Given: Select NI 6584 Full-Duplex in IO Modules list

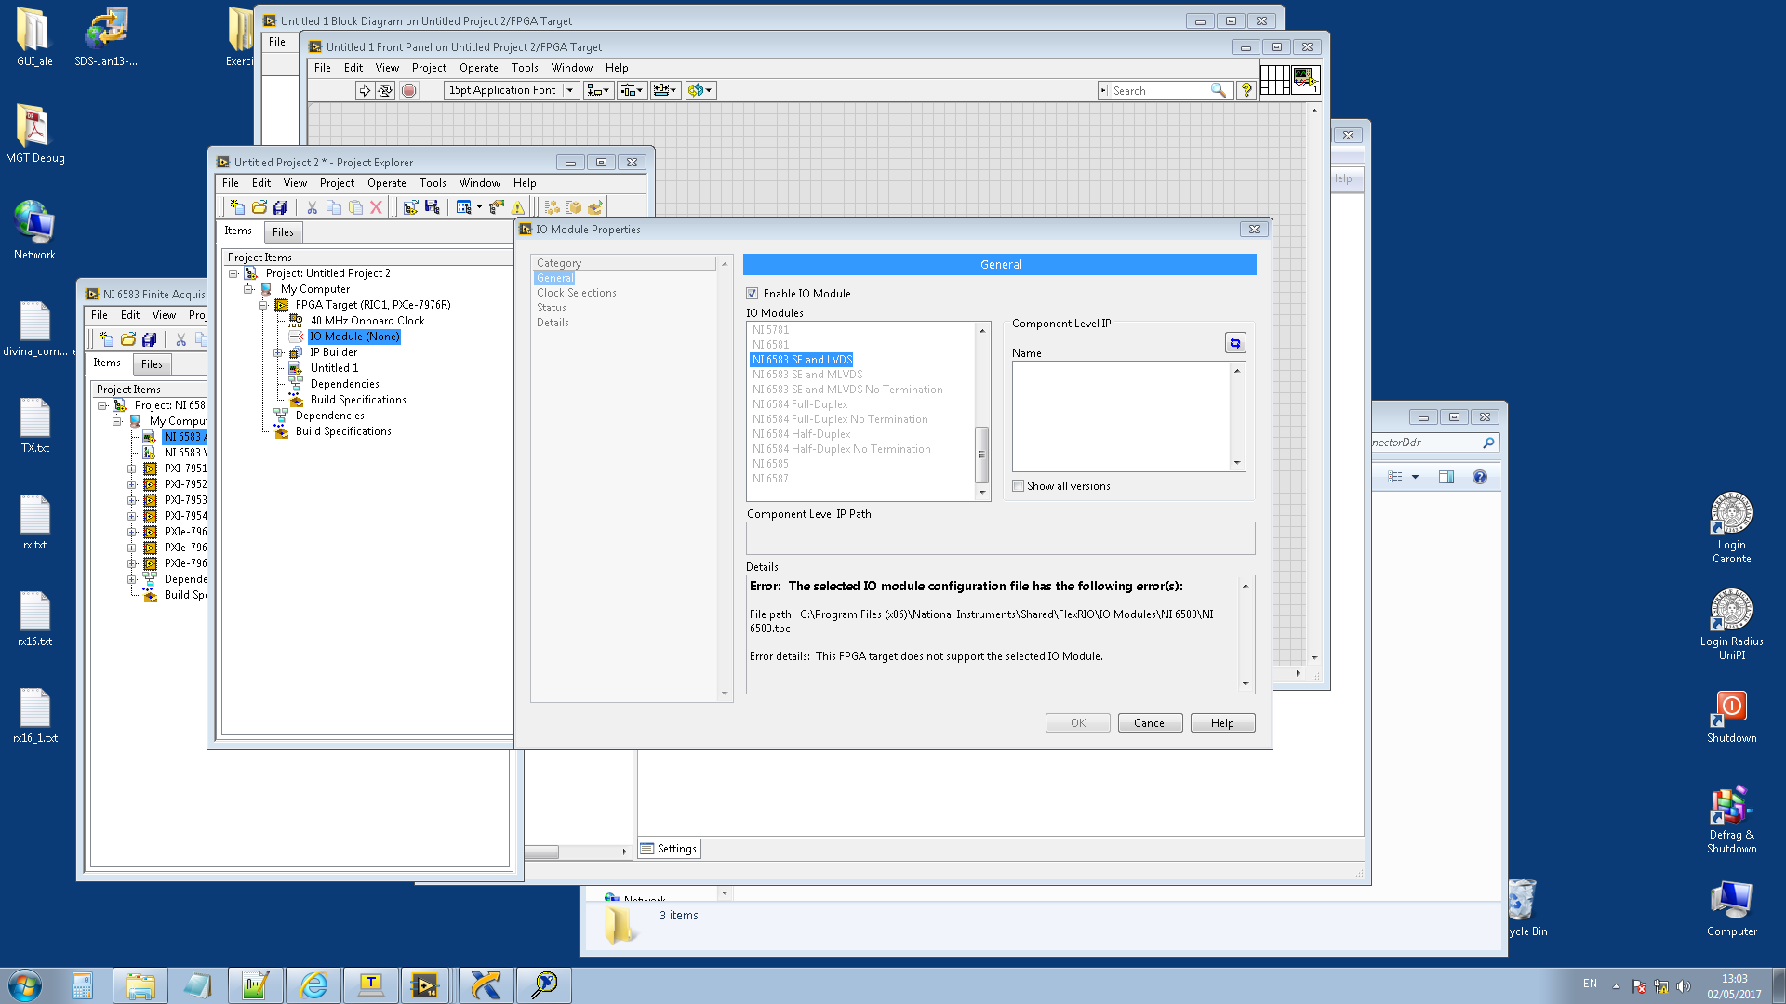Looking at the screenshot, I should (800, 404).
